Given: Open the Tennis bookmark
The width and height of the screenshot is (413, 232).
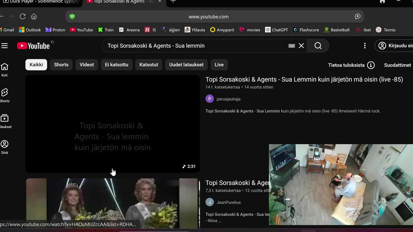Looking at the screenshot, I should (x=386, y=30).
